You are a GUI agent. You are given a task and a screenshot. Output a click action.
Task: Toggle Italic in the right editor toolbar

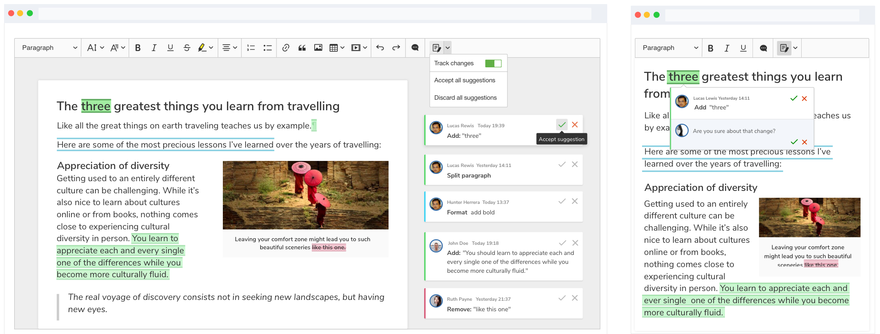[x=727, y=48]
